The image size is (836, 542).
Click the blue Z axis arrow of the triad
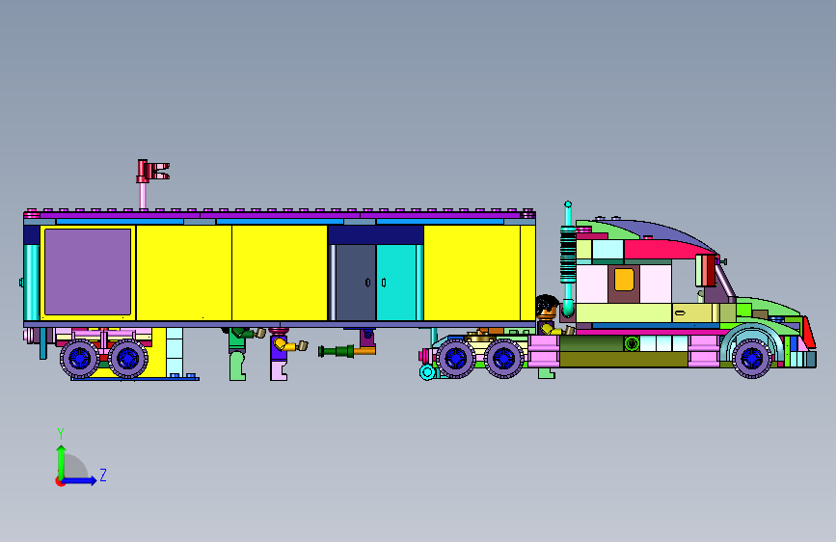pyautogui.click(x=80, y=480)
